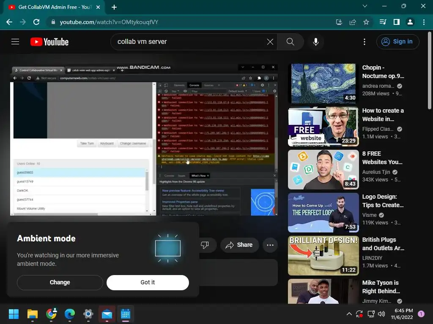Open more actions ellipsis under video

(x=270, y=245)
